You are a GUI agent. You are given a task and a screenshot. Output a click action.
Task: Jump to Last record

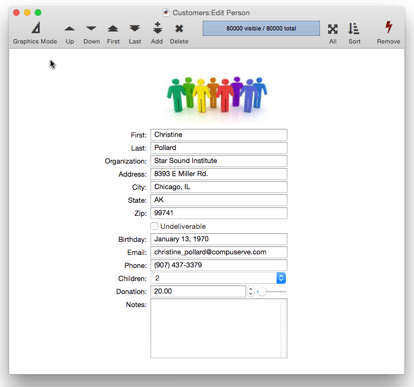coord(135,33)
